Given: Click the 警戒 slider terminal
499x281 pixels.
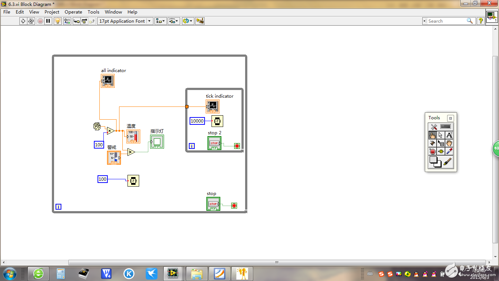Looking at the screenshot, I should 114,158.
